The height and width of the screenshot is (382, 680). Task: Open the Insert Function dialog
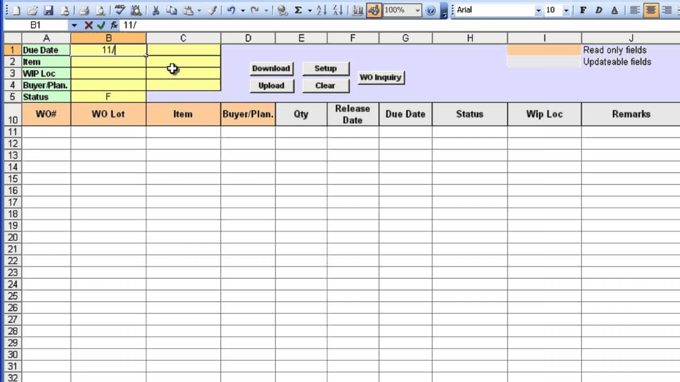pyautogui.click(x=114, y=25)
